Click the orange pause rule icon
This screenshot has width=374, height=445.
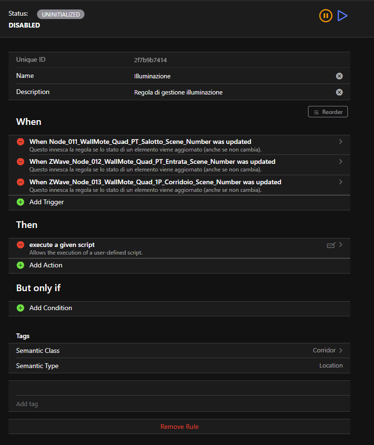pos(325,16)
